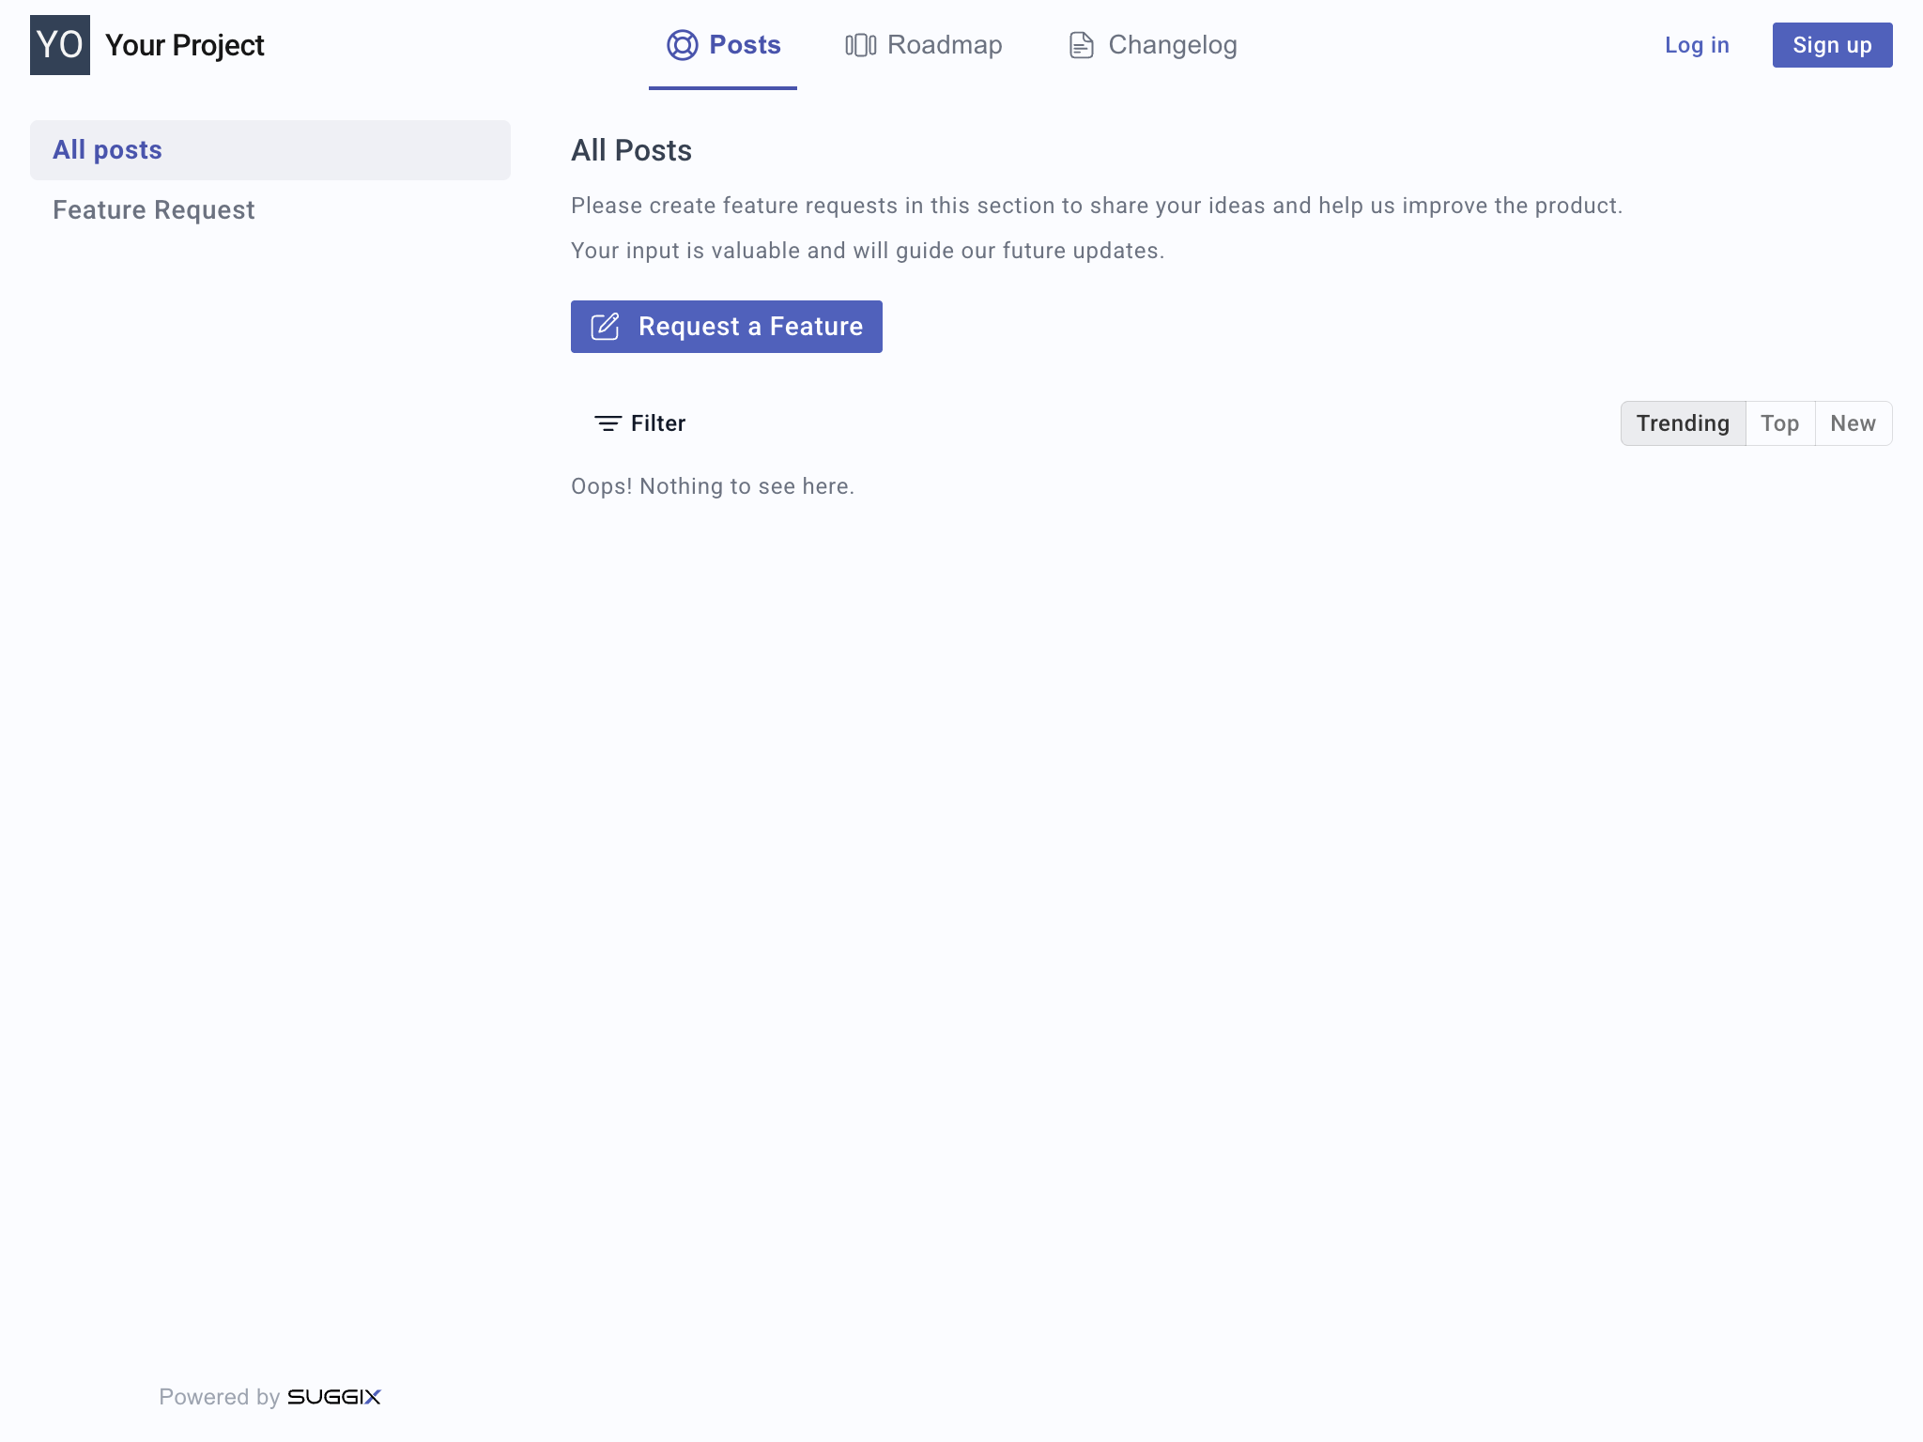Click the Changelog document icon
Viewport: 1923px width, 1442px height.
(x=1081, y=45)
